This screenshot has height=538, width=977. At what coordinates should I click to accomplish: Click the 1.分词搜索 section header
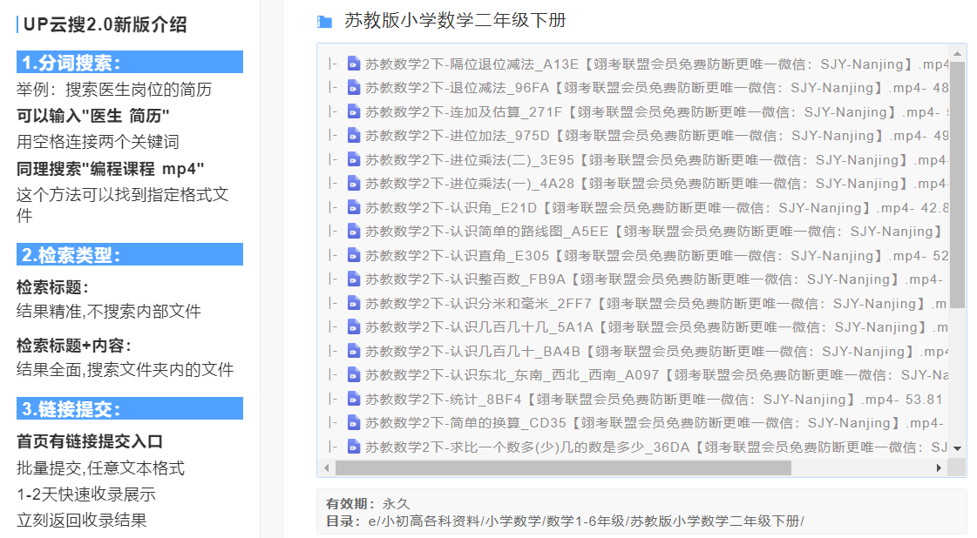[x=129, y=63]
